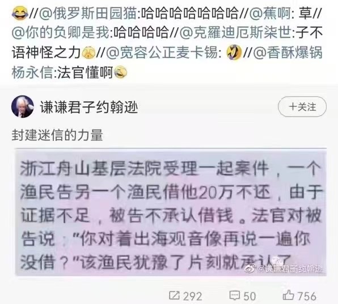Click the laughing-crying emoji at post start

(x=20, y=14)
